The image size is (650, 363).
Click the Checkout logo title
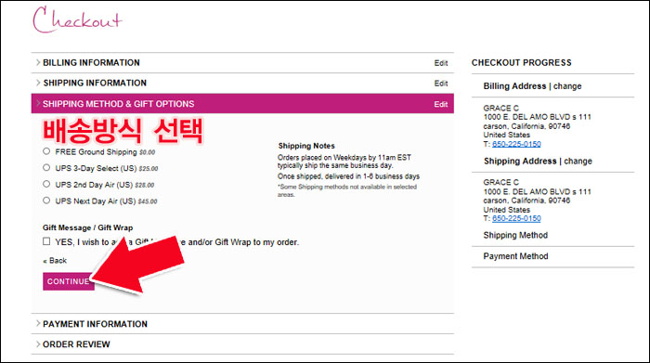(77, 19)
